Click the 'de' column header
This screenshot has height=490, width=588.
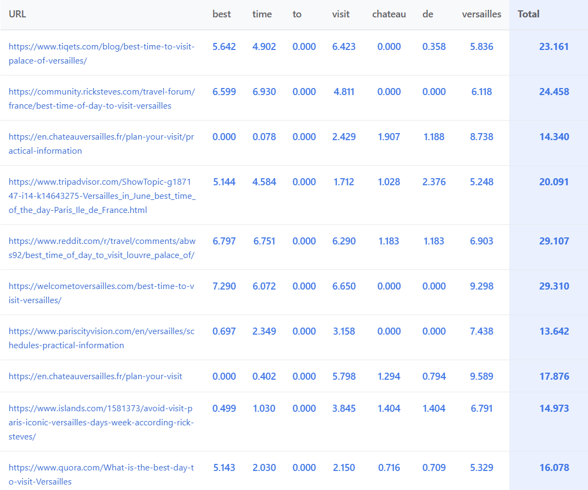click(x=428, y=14)
